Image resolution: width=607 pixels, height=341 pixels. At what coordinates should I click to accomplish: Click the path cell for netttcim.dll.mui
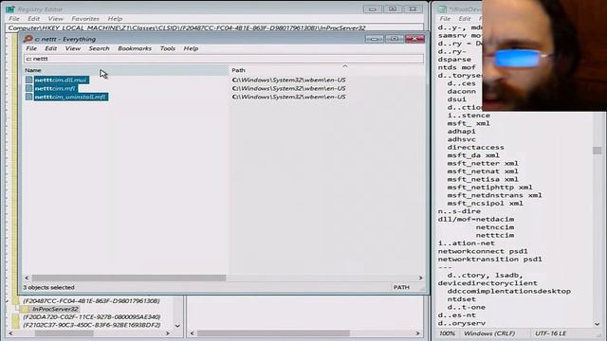click(x=288, y=80)
